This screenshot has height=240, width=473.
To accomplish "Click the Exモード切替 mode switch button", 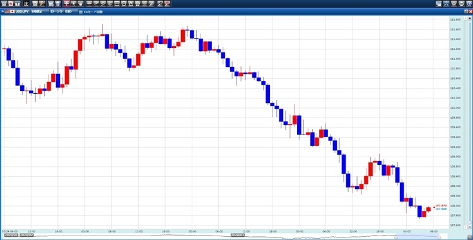I will click(x=91, y=12).
